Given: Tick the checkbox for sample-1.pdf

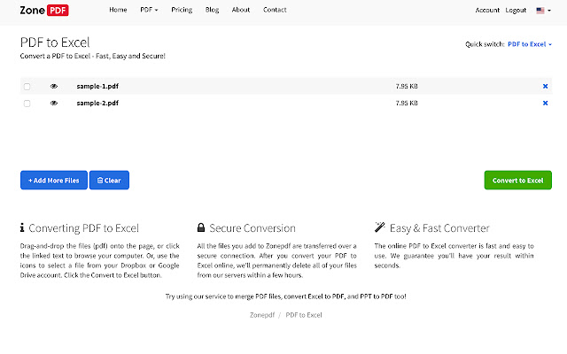Looking at the screenshot, I should [x=27, y=86].
